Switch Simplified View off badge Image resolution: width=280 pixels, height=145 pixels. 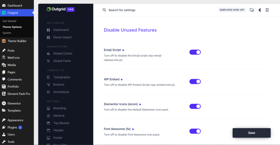point(232,10)
